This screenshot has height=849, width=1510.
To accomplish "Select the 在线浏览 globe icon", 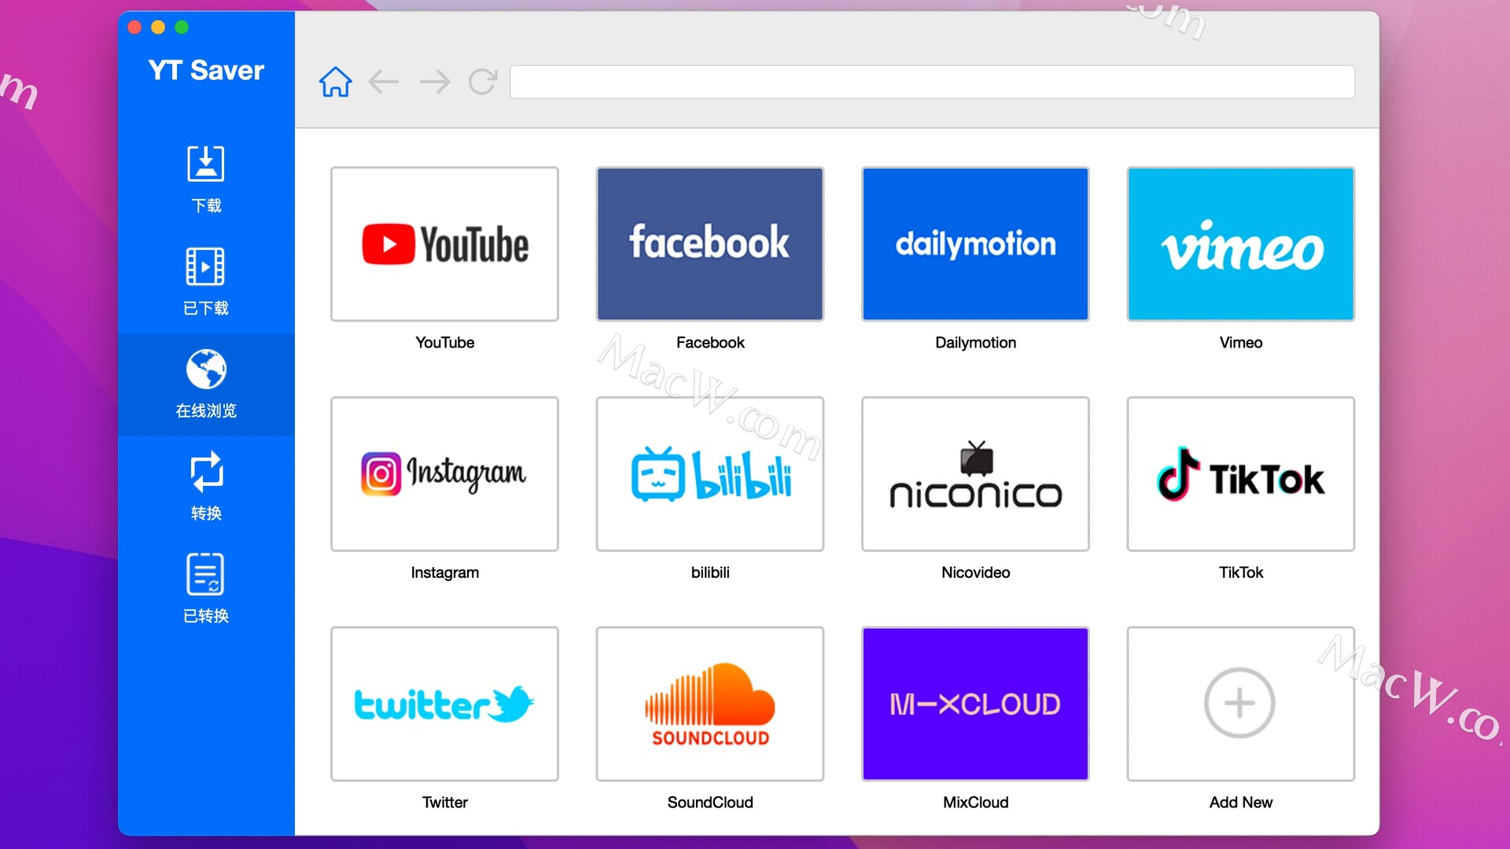I will [x=206, y=369].
